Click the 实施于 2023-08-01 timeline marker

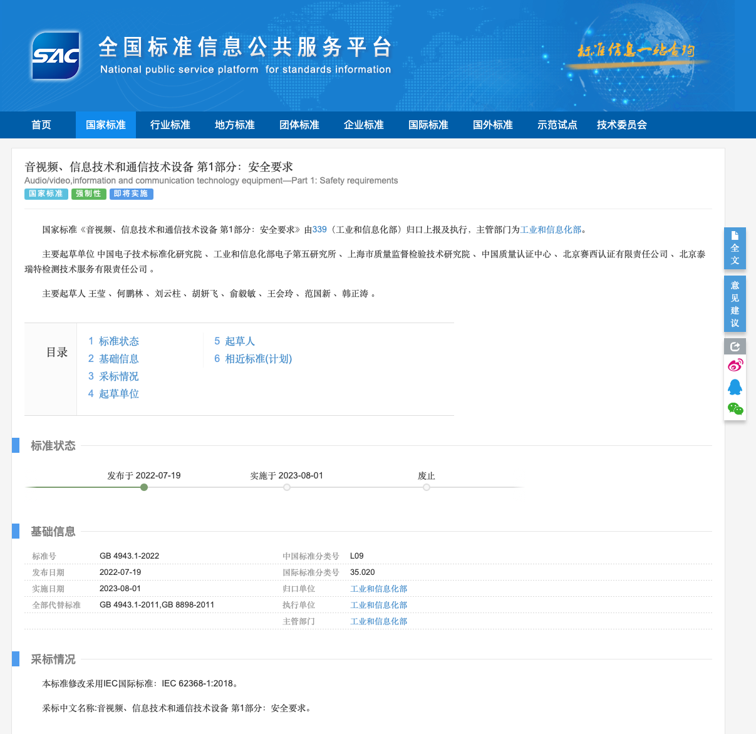287,487
